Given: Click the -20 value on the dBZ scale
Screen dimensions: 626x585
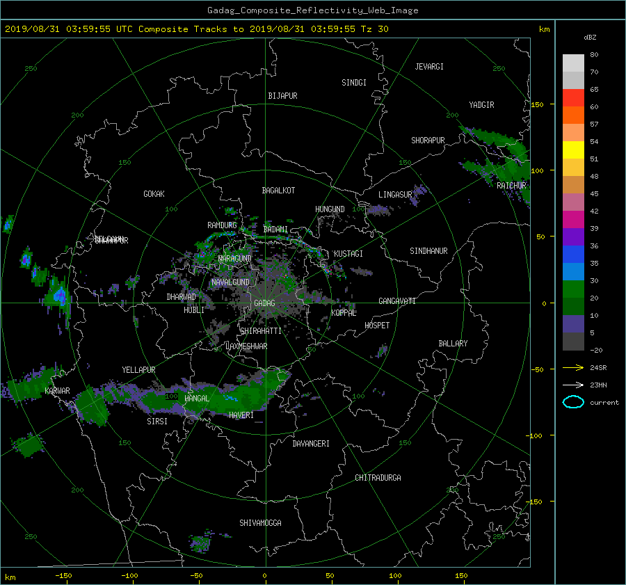Looking at the screenshot, I should [x=596, y=350].
